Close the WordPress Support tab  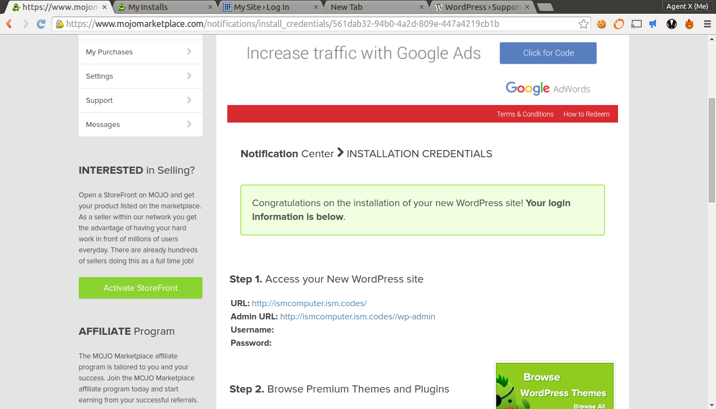click(527, 7)
